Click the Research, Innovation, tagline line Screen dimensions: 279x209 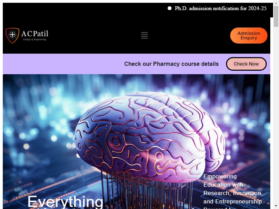[233, 193]
